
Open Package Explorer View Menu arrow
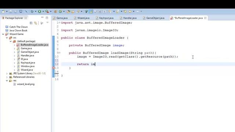pyautogui.click(x=47, y=23)
